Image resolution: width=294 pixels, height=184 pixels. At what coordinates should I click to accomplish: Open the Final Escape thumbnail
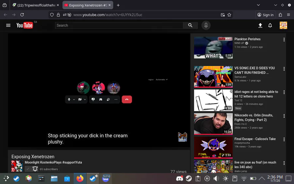point(213,147)
